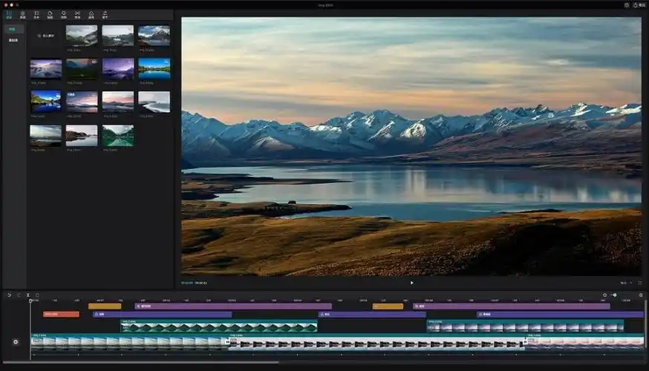Click the timeline zoom slider handle
Screen dimensions: 649x371
coord(614,295)
